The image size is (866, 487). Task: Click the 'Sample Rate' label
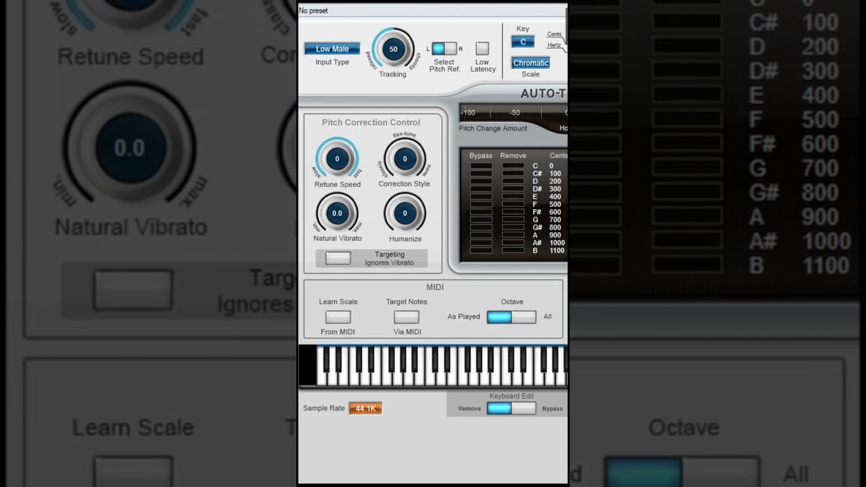click(x=324, y=409)
